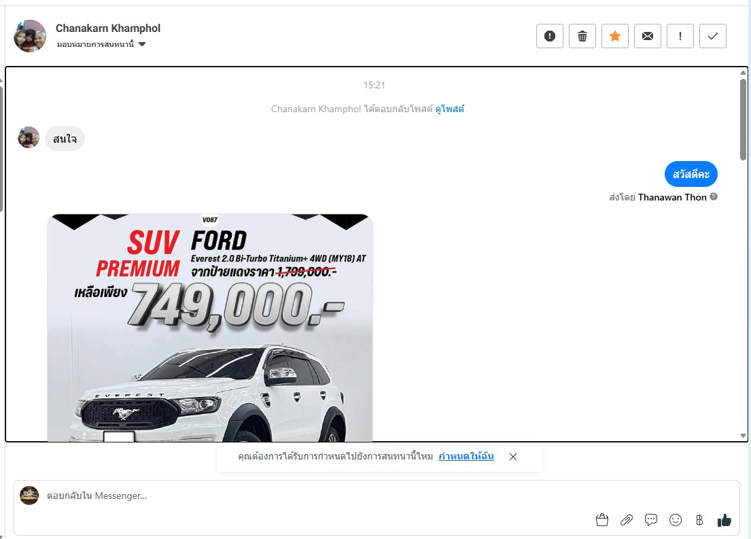Attach a file with paperclip icon
Screen dimensions: 751x539
click(x=627, y=520)
